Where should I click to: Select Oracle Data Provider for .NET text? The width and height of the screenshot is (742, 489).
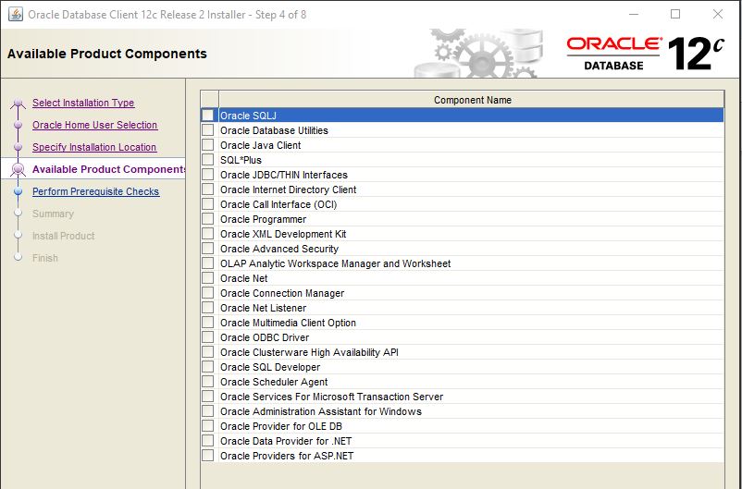[x=286, y=440]
